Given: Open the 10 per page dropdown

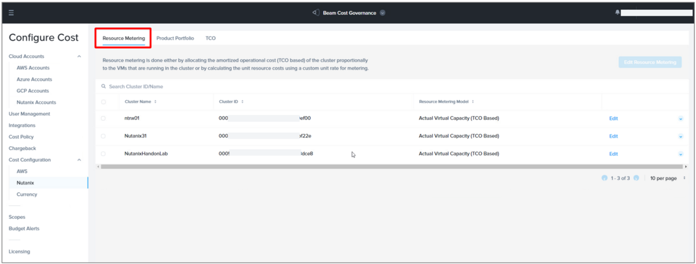Looking at the screenshot, I should tap(669, 178).
